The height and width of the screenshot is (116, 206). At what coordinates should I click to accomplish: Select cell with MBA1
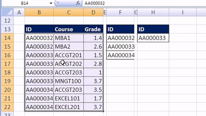69,38
